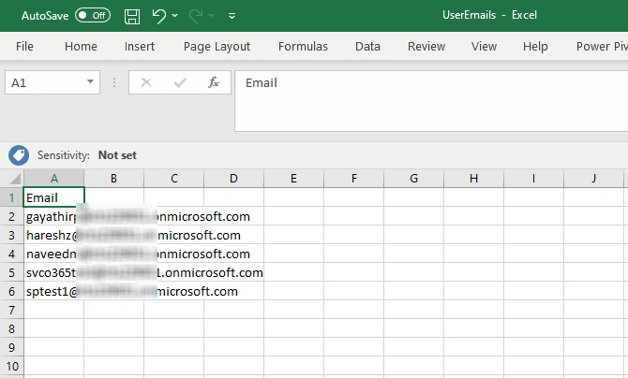Screen dimensions: 628x378
Task: Select row 1 header
Action: click(x=11, y=197)
